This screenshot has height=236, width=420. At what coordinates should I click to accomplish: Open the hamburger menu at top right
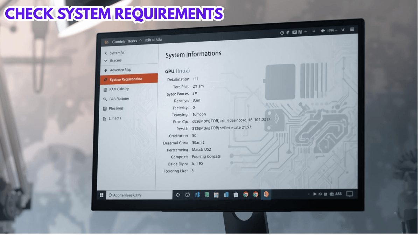(x=352, y=30)
